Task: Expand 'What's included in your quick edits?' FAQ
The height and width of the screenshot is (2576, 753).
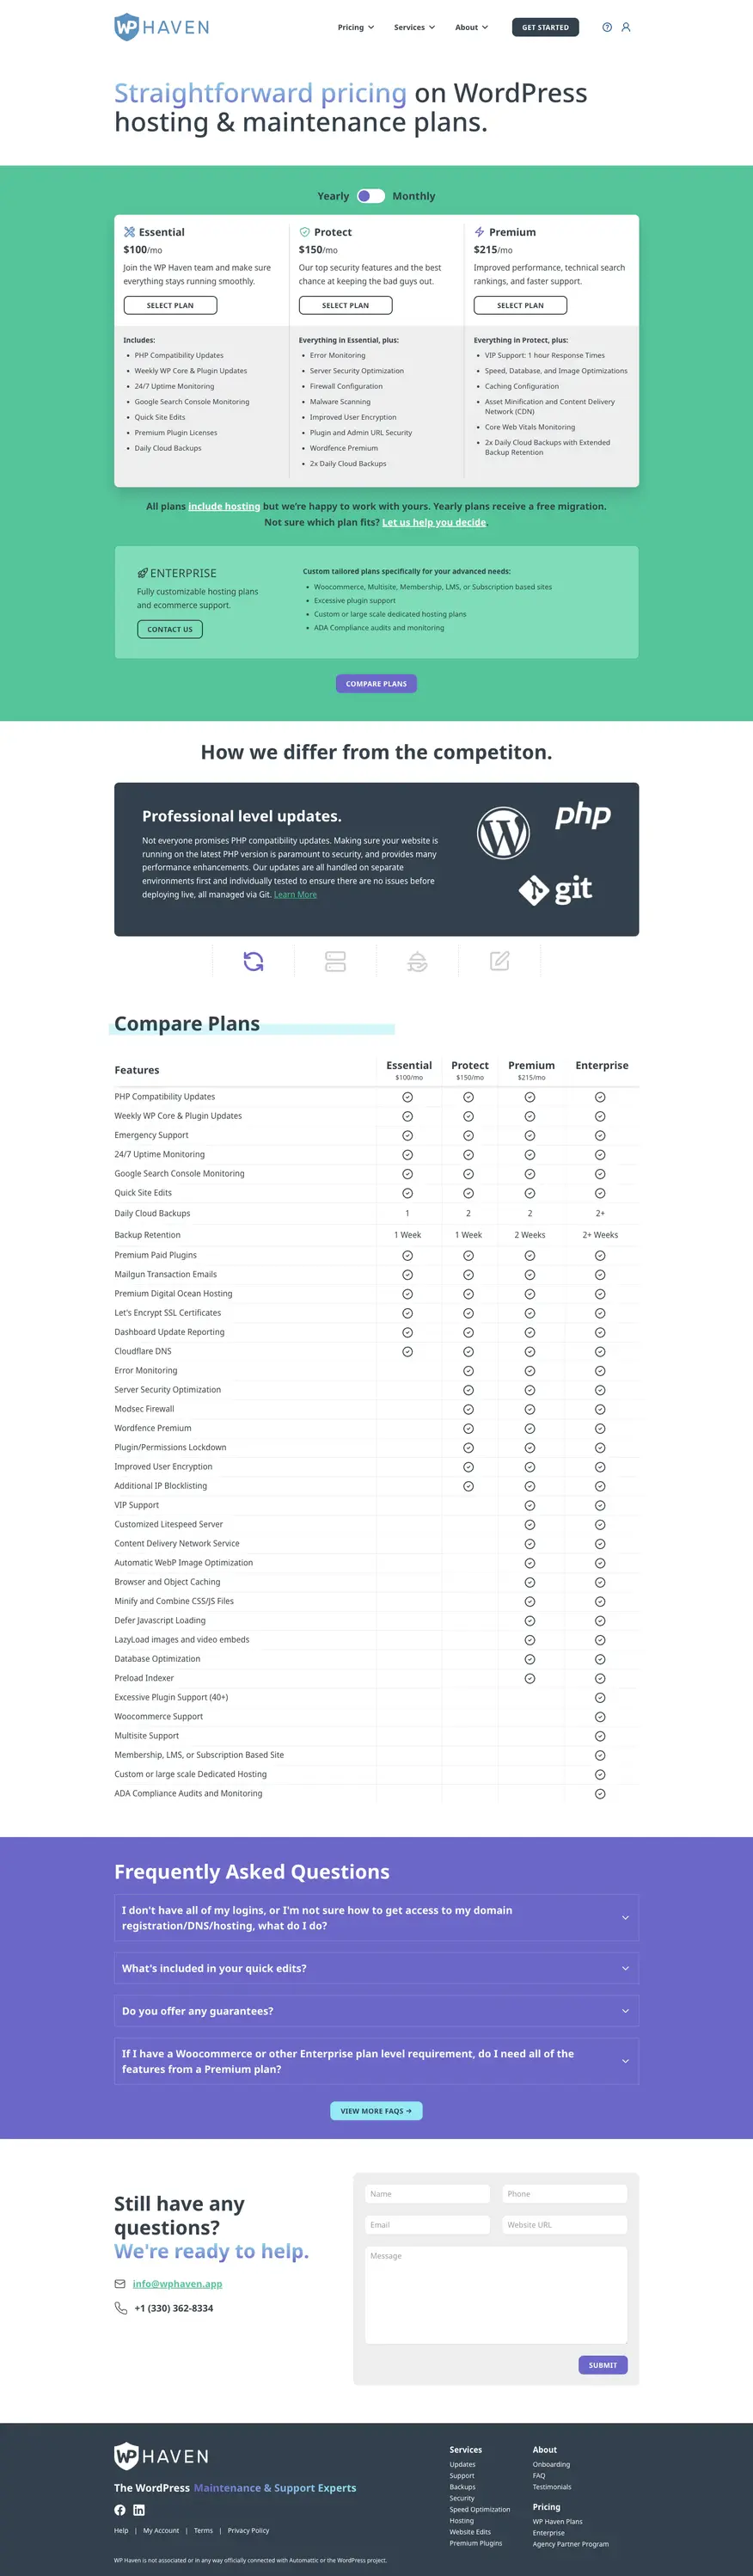Action: tap(376, 1968)
